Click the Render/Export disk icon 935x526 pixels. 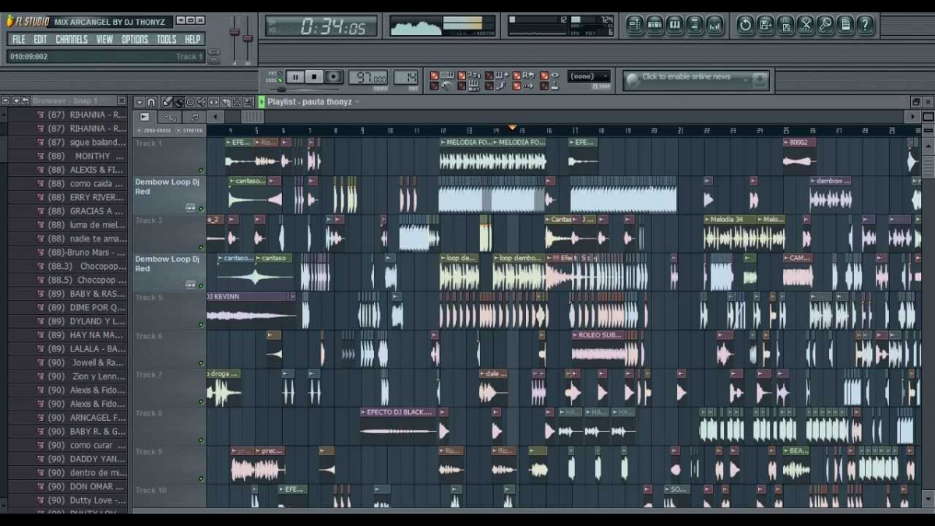pos(786,25)
